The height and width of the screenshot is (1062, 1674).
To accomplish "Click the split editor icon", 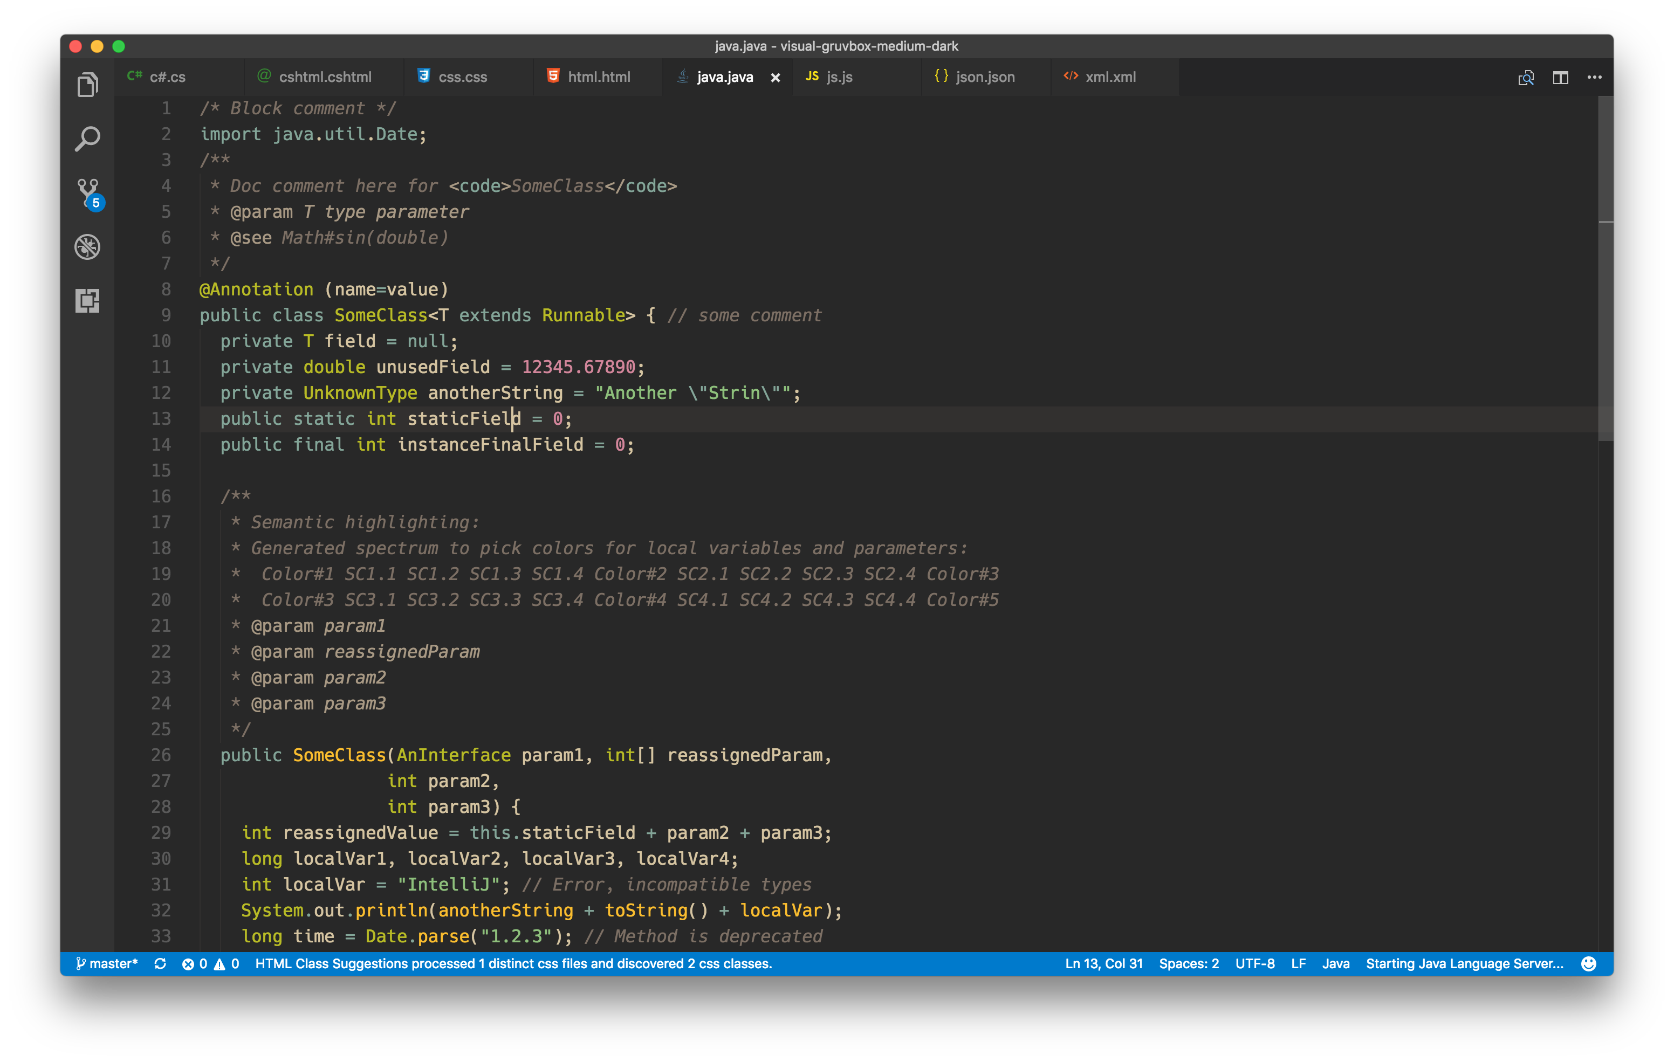I will point(1560,77).
